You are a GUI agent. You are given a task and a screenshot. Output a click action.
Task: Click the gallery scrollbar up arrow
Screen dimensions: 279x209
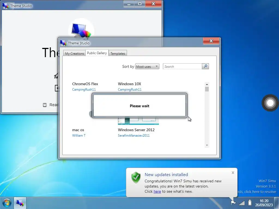207,84
